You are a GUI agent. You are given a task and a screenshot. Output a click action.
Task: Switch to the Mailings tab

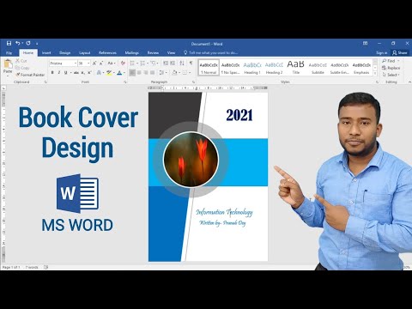(x=132, y=53)
